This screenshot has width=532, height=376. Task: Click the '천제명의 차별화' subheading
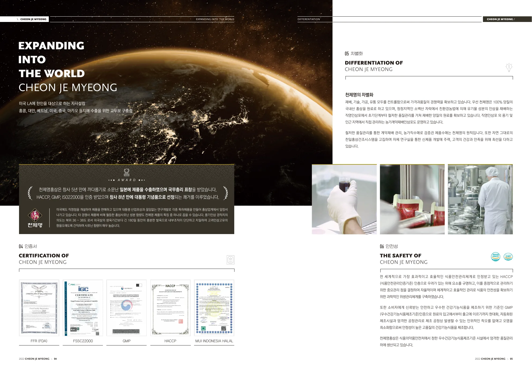359,95
